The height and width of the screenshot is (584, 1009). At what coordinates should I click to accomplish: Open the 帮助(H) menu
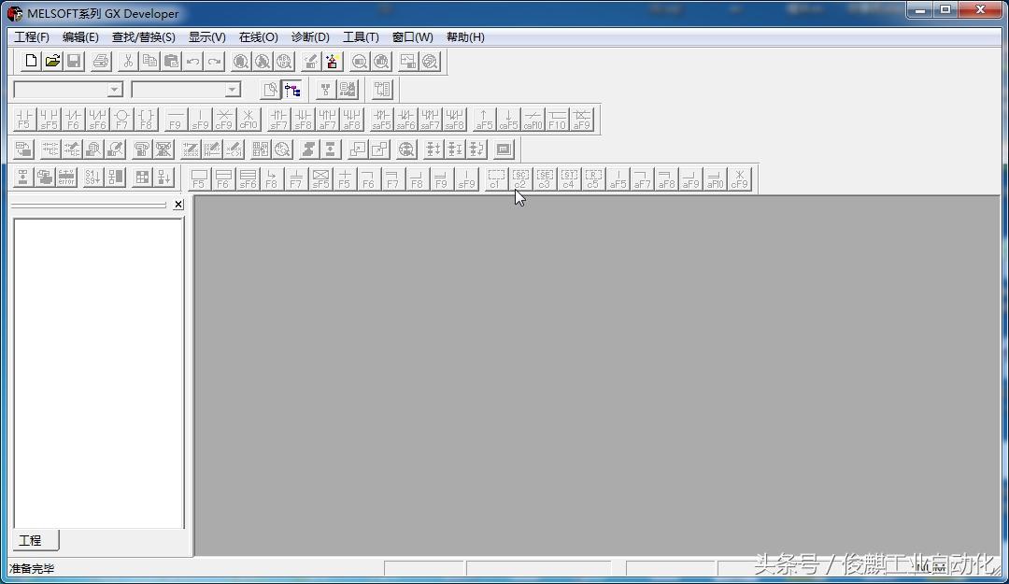tap(465, 37)
